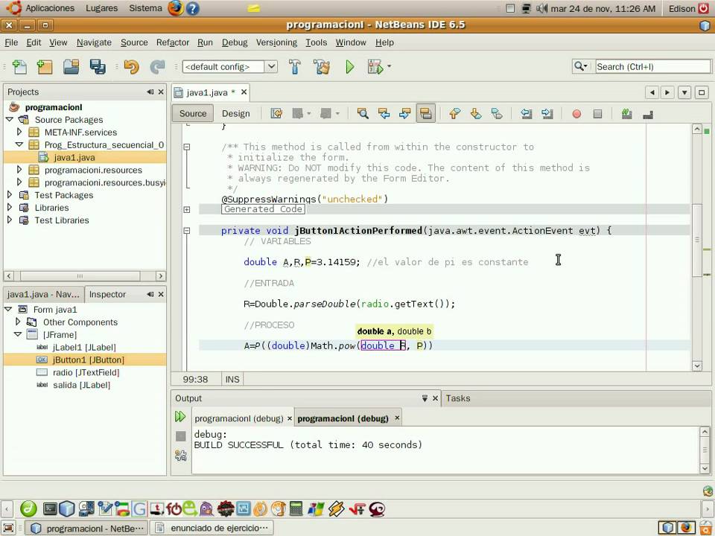This screenshot has width=715, height=536.
Task: Click the Stop square icon in Output
Action: click(180, 436)
